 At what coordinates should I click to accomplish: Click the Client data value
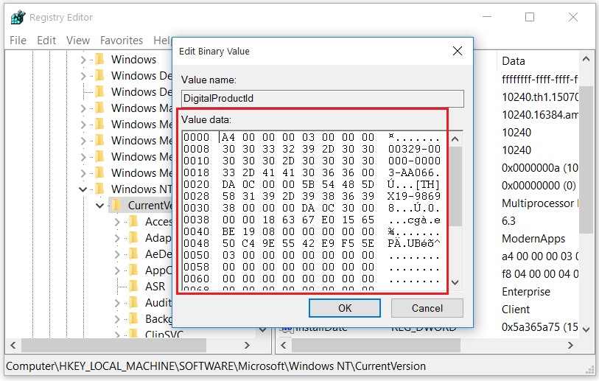[515, 310]
